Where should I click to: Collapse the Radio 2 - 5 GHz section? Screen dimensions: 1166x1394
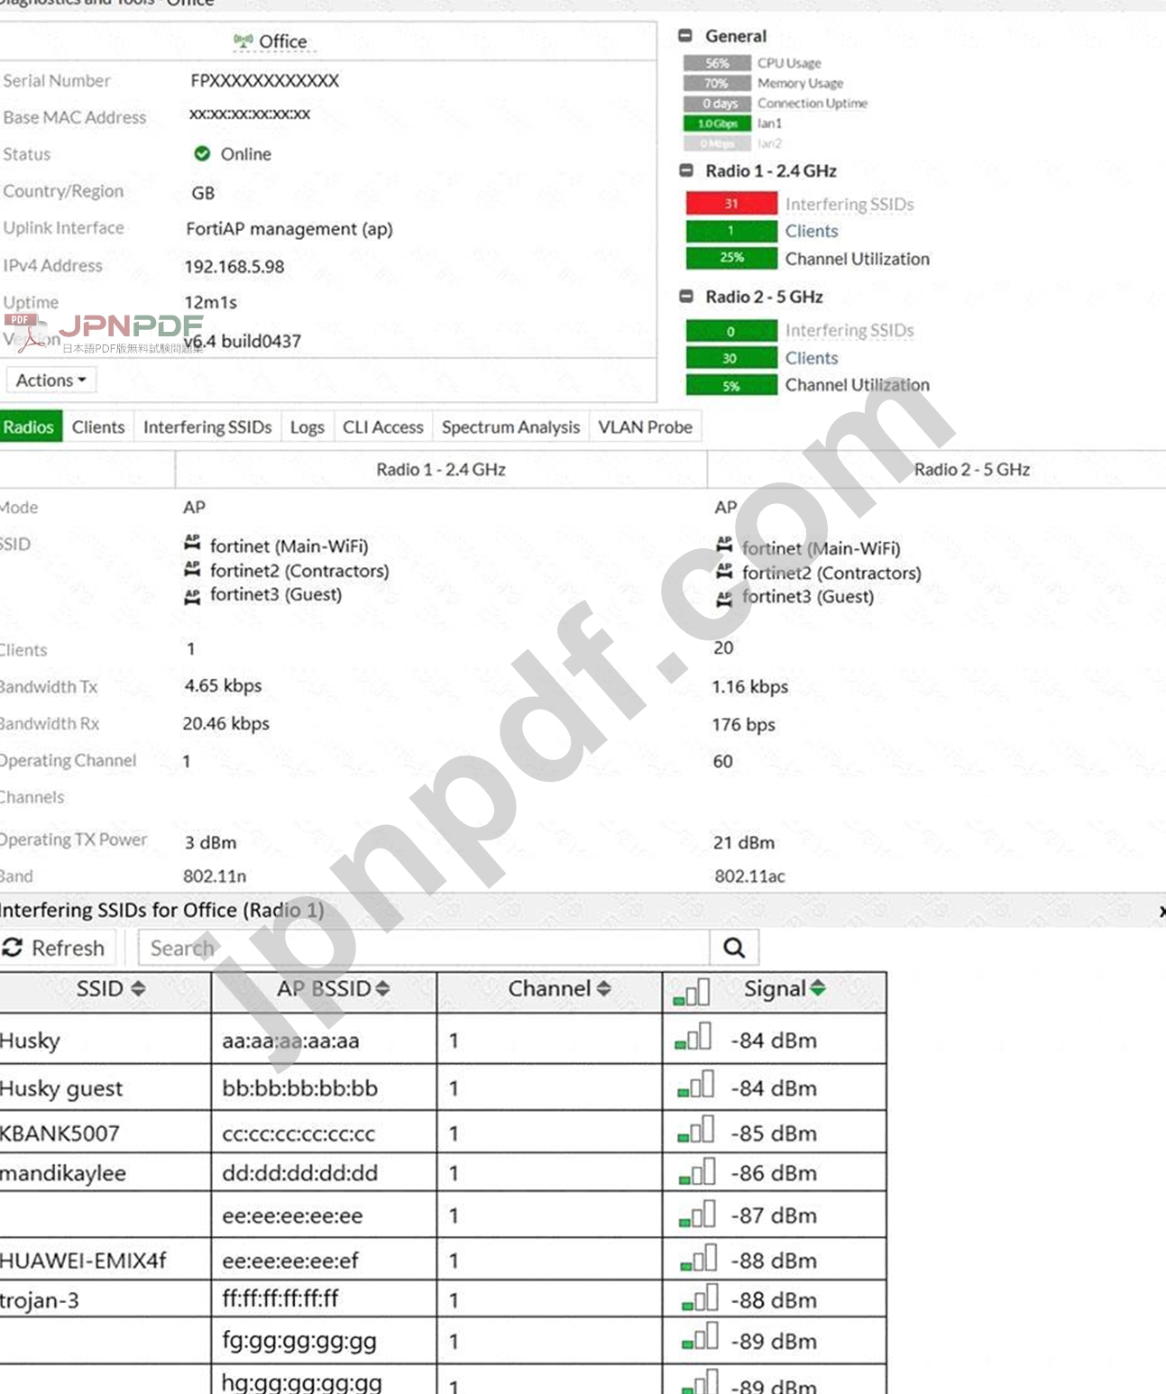click(x=686, y=297)
